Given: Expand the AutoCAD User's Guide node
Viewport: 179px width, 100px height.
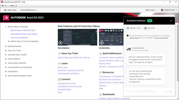Looking at the screenshot, I should click(x=6, y=55).
